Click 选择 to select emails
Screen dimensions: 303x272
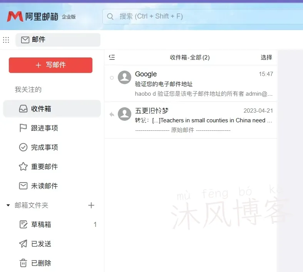(x=266, y=57)
